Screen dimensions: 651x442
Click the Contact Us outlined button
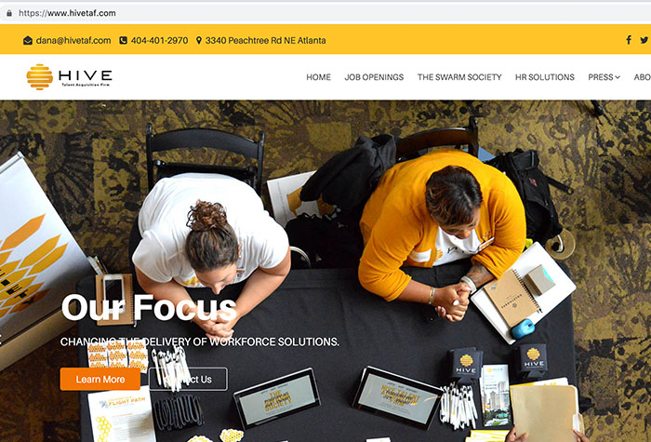188,380
